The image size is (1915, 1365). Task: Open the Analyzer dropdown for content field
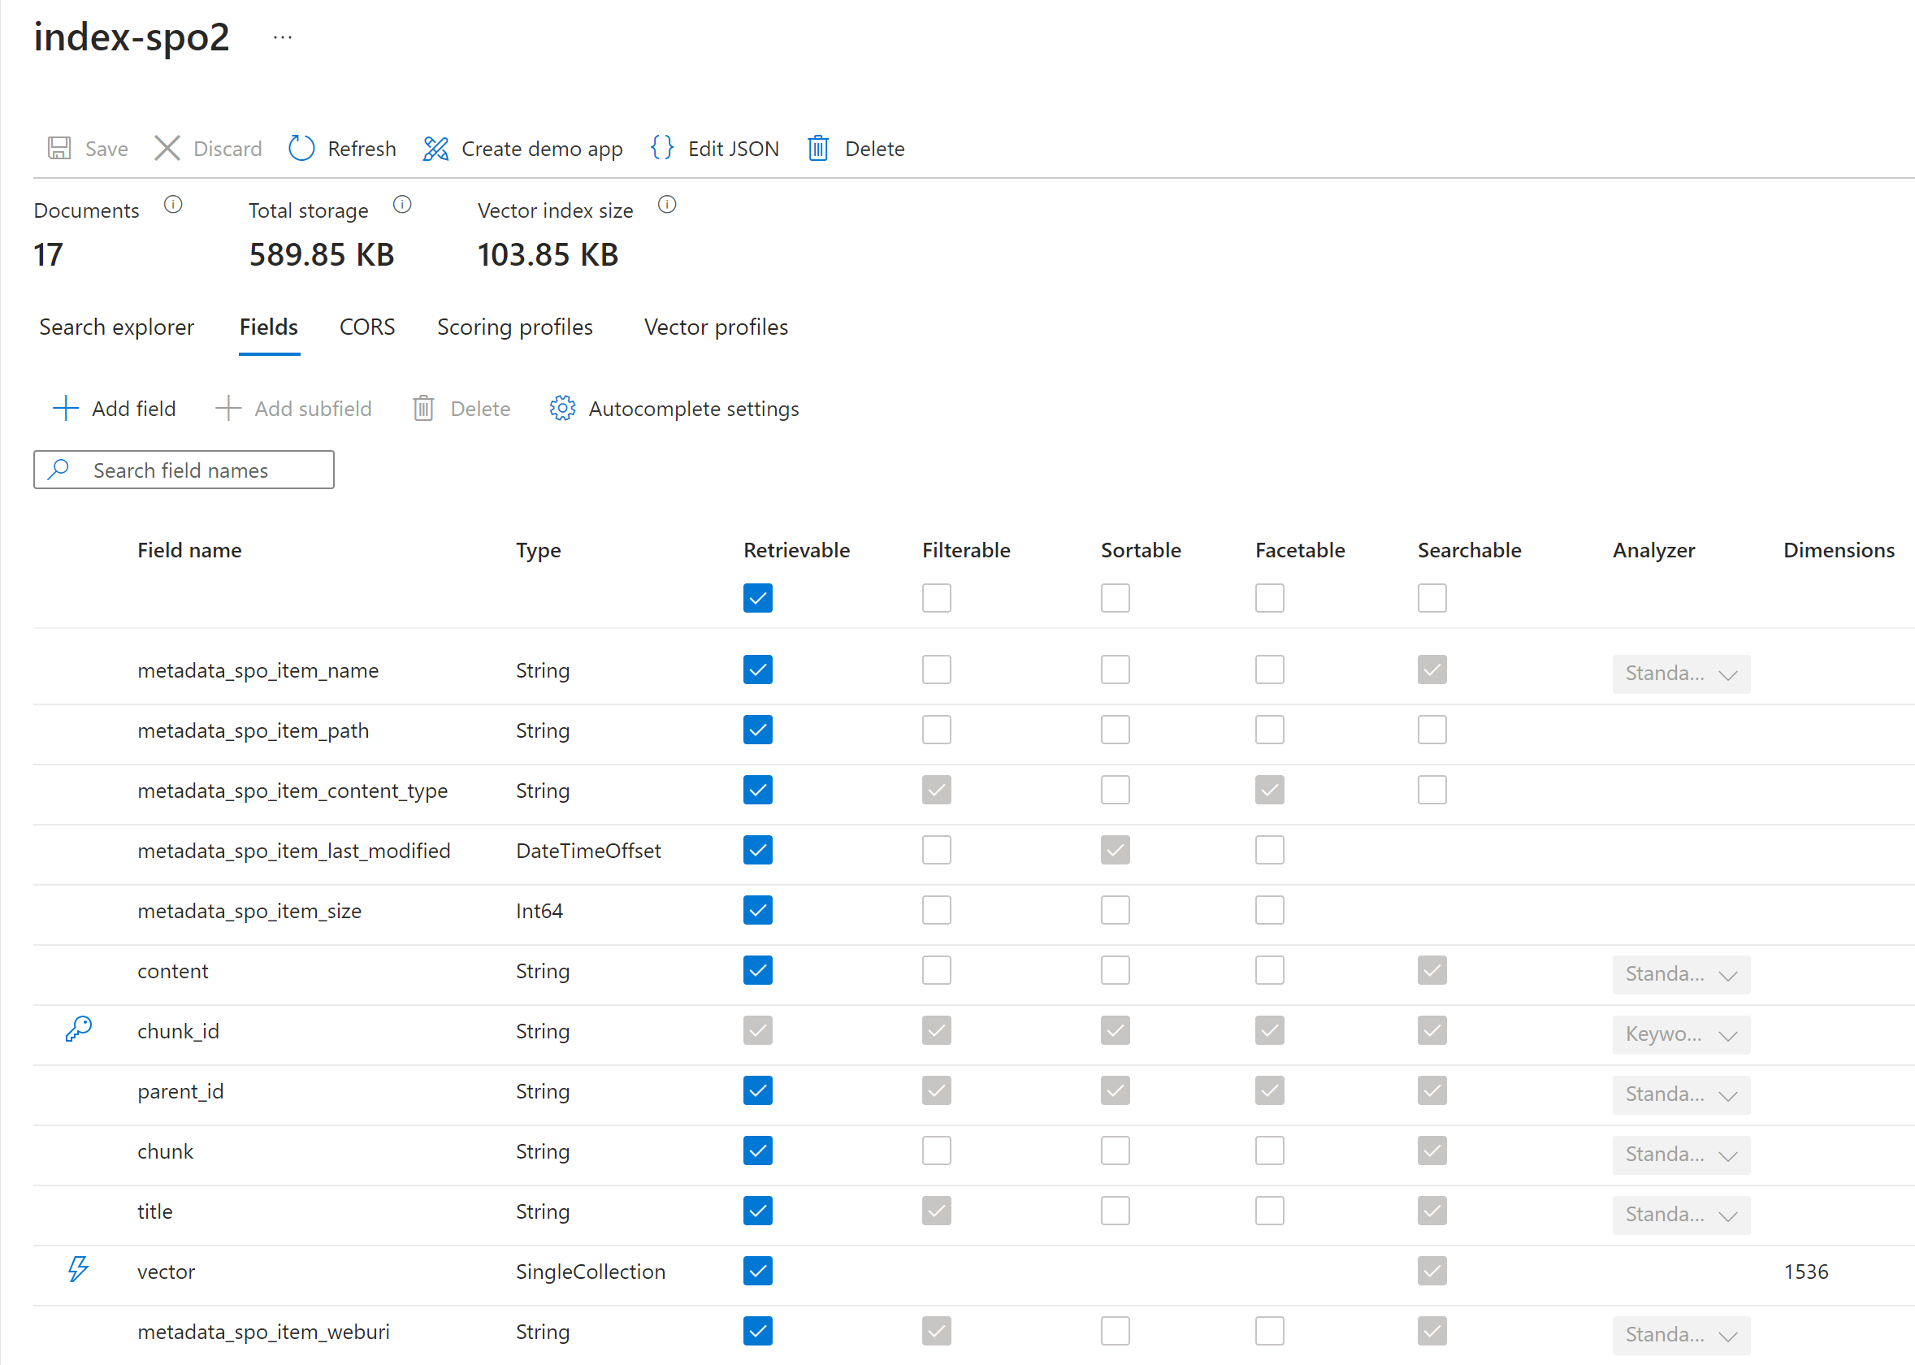1680,973
